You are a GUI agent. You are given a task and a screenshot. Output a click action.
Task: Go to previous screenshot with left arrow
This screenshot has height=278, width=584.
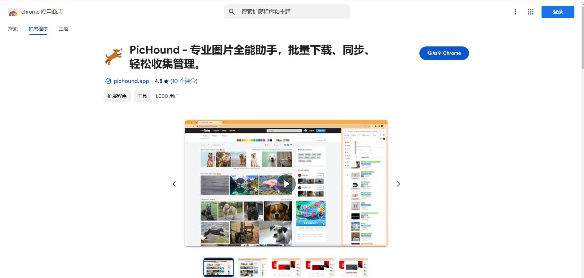[x=174, y=184]
